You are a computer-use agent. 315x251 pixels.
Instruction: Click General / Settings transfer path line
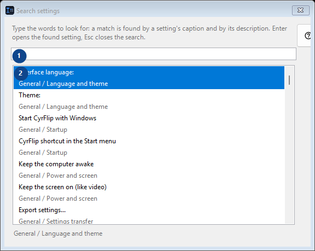[56, 221]
